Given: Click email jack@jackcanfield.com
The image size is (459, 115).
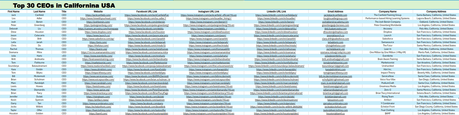Looking at the screenshot, I should click(x=335, y=15).
